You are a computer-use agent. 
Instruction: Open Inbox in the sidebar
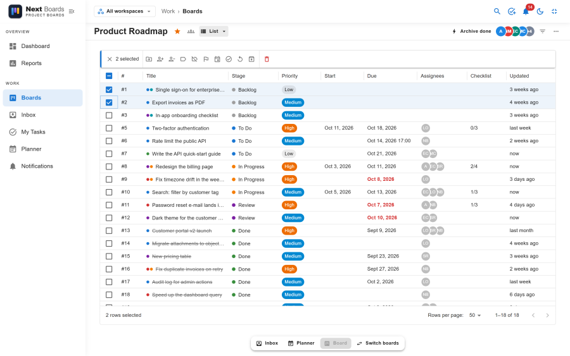(42, 114)
